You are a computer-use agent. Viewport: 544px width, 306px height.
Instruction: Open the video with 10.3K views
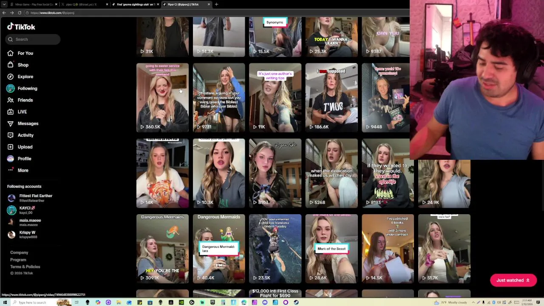click(x=219, y=173)
